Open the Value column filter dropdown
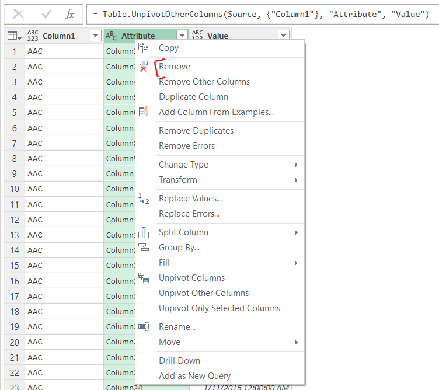 coord(284,36)
